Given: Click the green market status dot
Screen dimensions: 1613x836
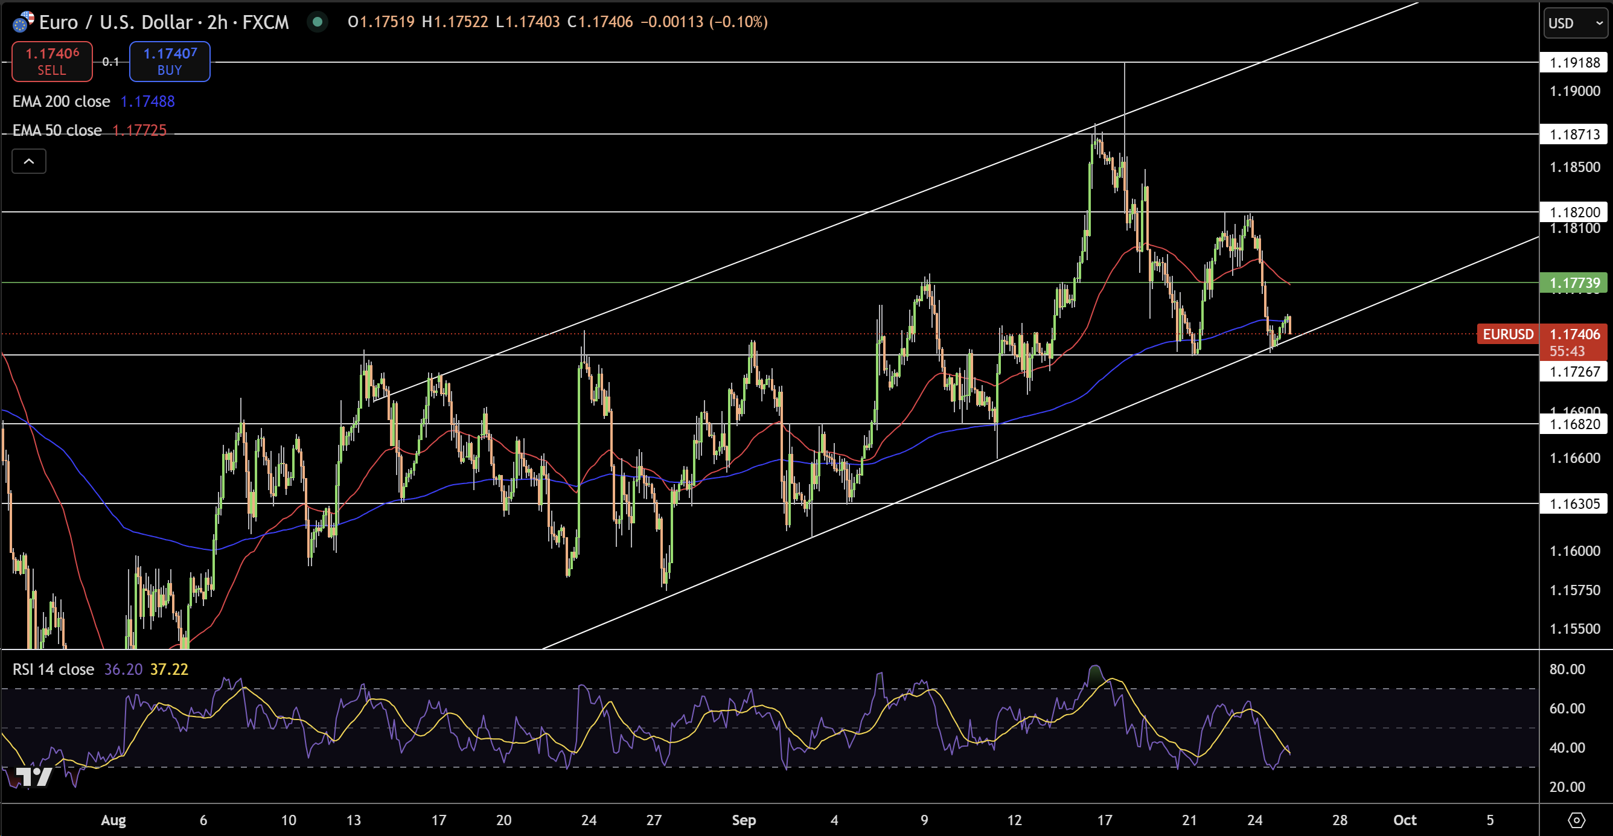Looking at the screenshot, I should pos(318,22).
